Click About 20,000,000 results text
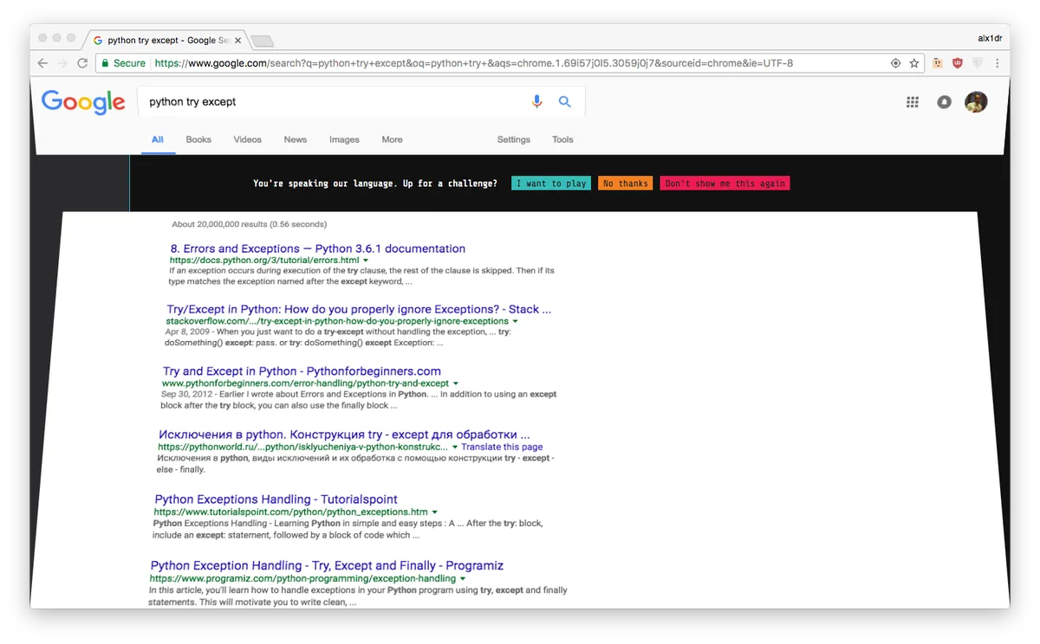The width and height of the screenshot is (1040, 644). pos(249,224)
